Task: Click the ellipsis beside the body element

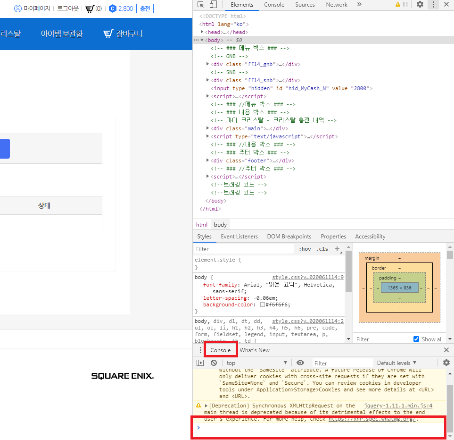Action: point(196,40)
